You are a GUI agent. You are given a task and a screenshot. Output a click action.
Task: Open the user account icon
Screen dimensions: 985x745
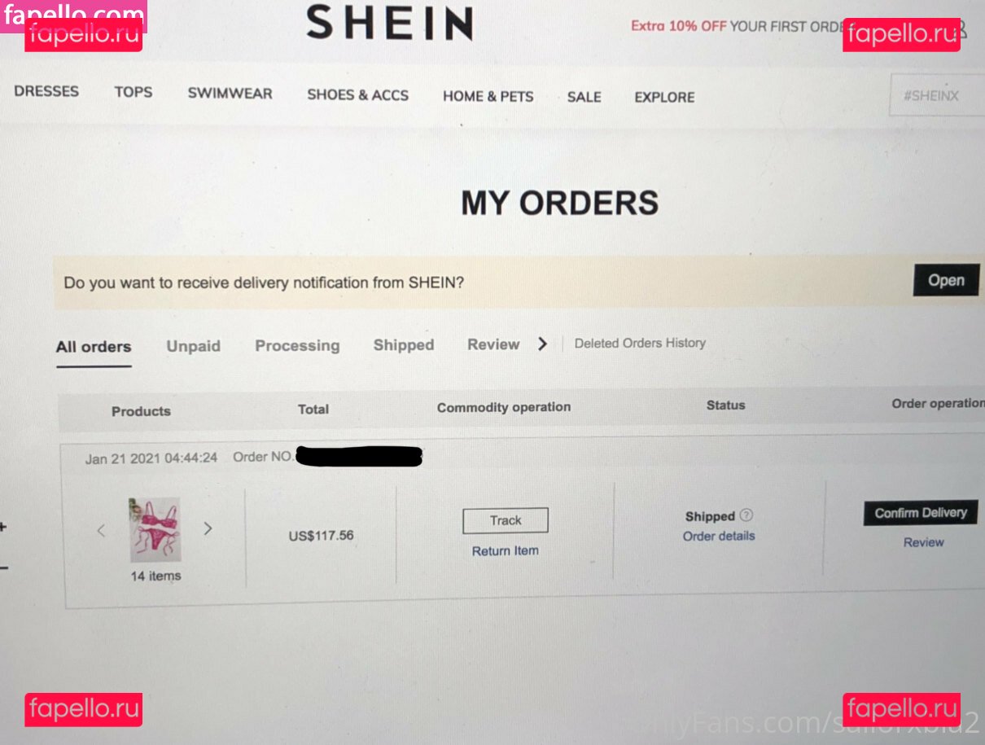click(961, 28)
